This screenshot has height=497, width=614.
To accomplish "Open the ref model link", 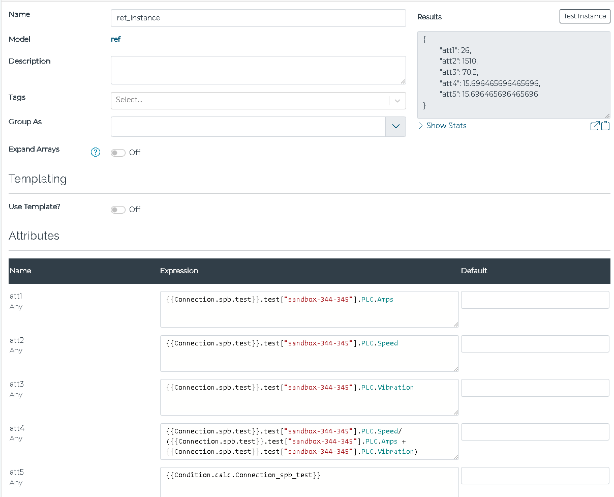I will pyautogui.click(x=115, y=39).
